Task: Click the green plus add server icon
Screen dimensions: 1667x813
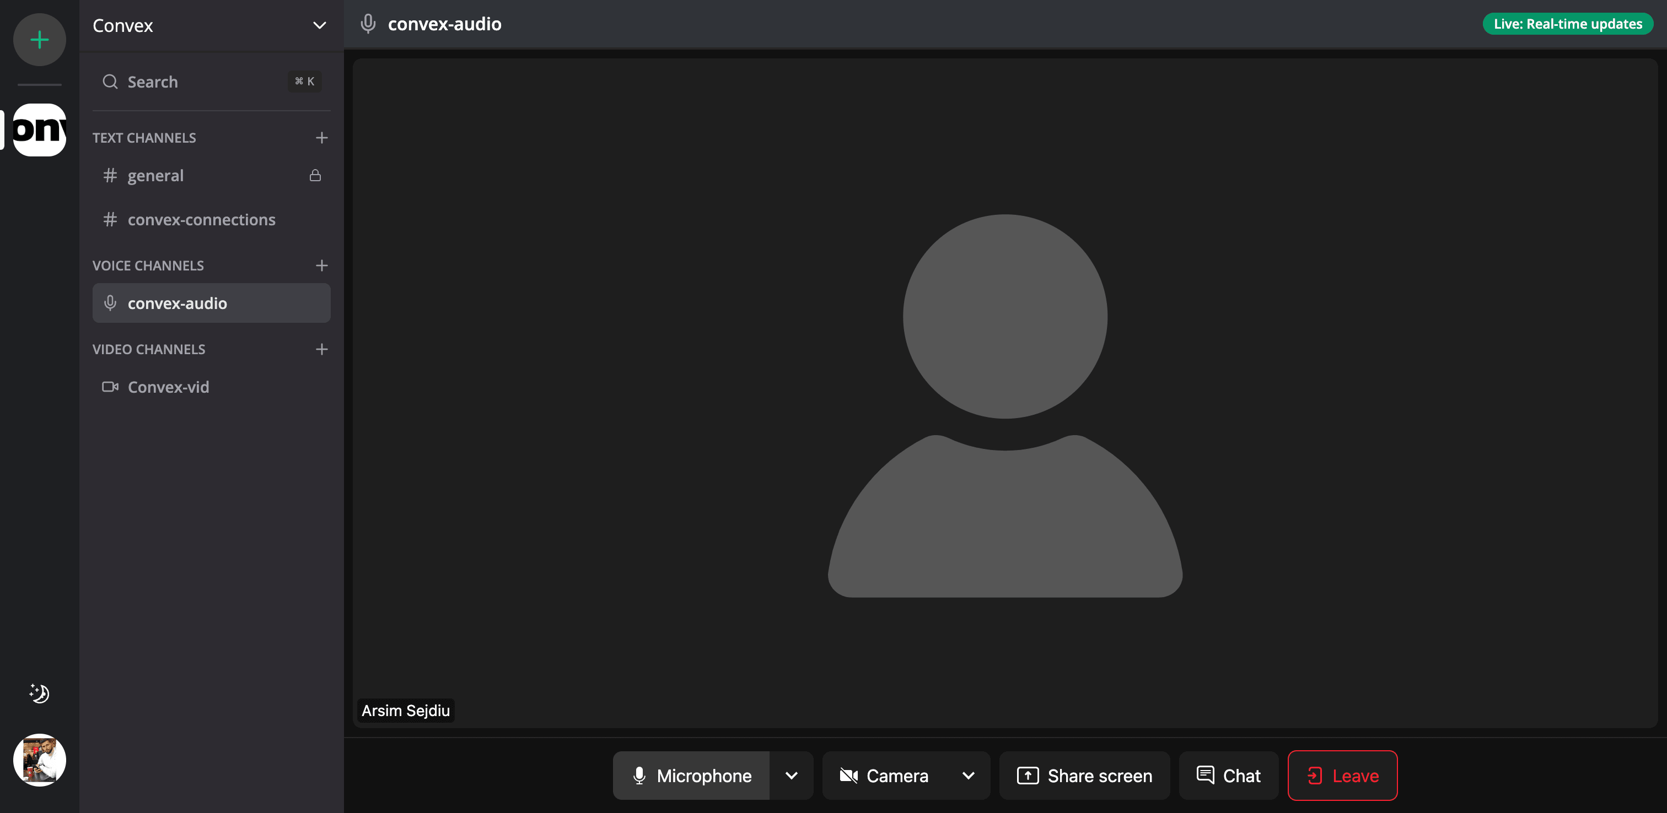Action: [40, 40]
